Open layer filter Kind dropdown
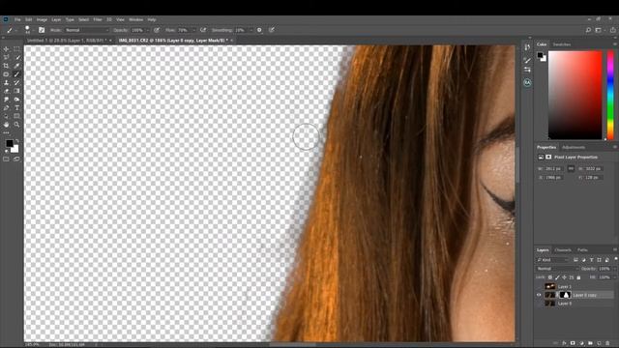619x348 pixels. coord(552,260)
